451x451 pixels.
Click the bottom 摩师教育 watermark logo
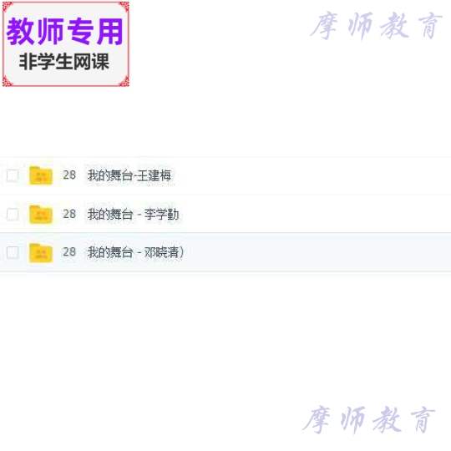369,419
